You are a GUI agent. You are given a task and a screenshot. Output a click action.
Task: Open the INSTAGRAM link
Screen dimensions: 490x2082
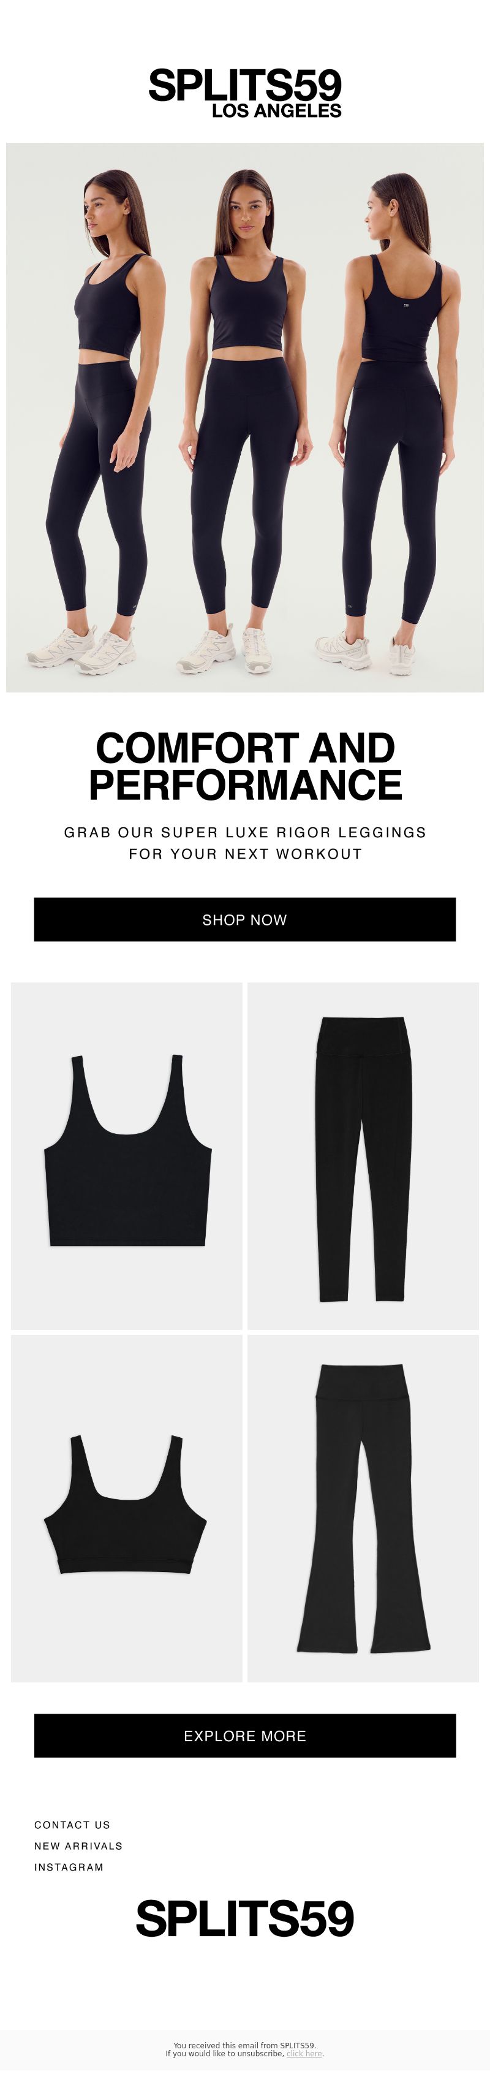point(69,1866)
